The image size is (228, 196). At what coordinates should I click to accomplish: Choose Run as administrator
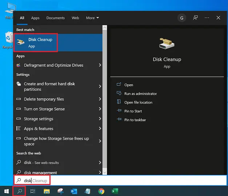[x=140, y=94]
